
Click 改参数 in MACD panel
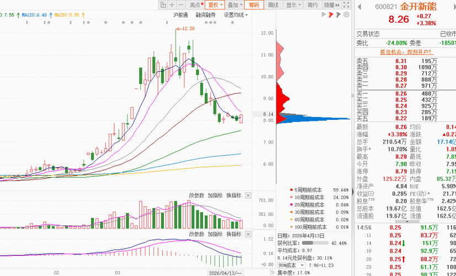tap(197, 234)
